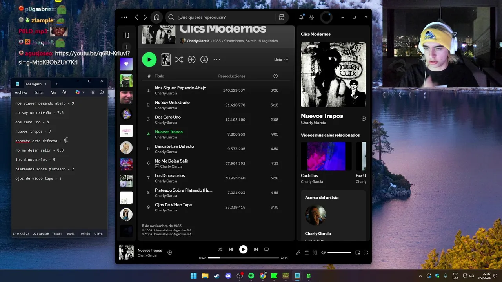Navigate forward in Spotify history
This screenshot has height=282, width=502.
[x=145, y=17]
